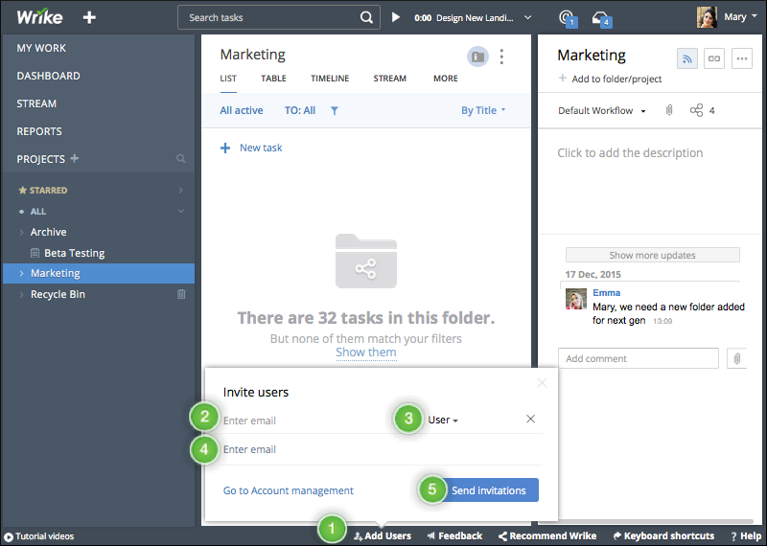Switch to the Stream view tab
This screenshot has height=546, width=767.
point(390,79)
